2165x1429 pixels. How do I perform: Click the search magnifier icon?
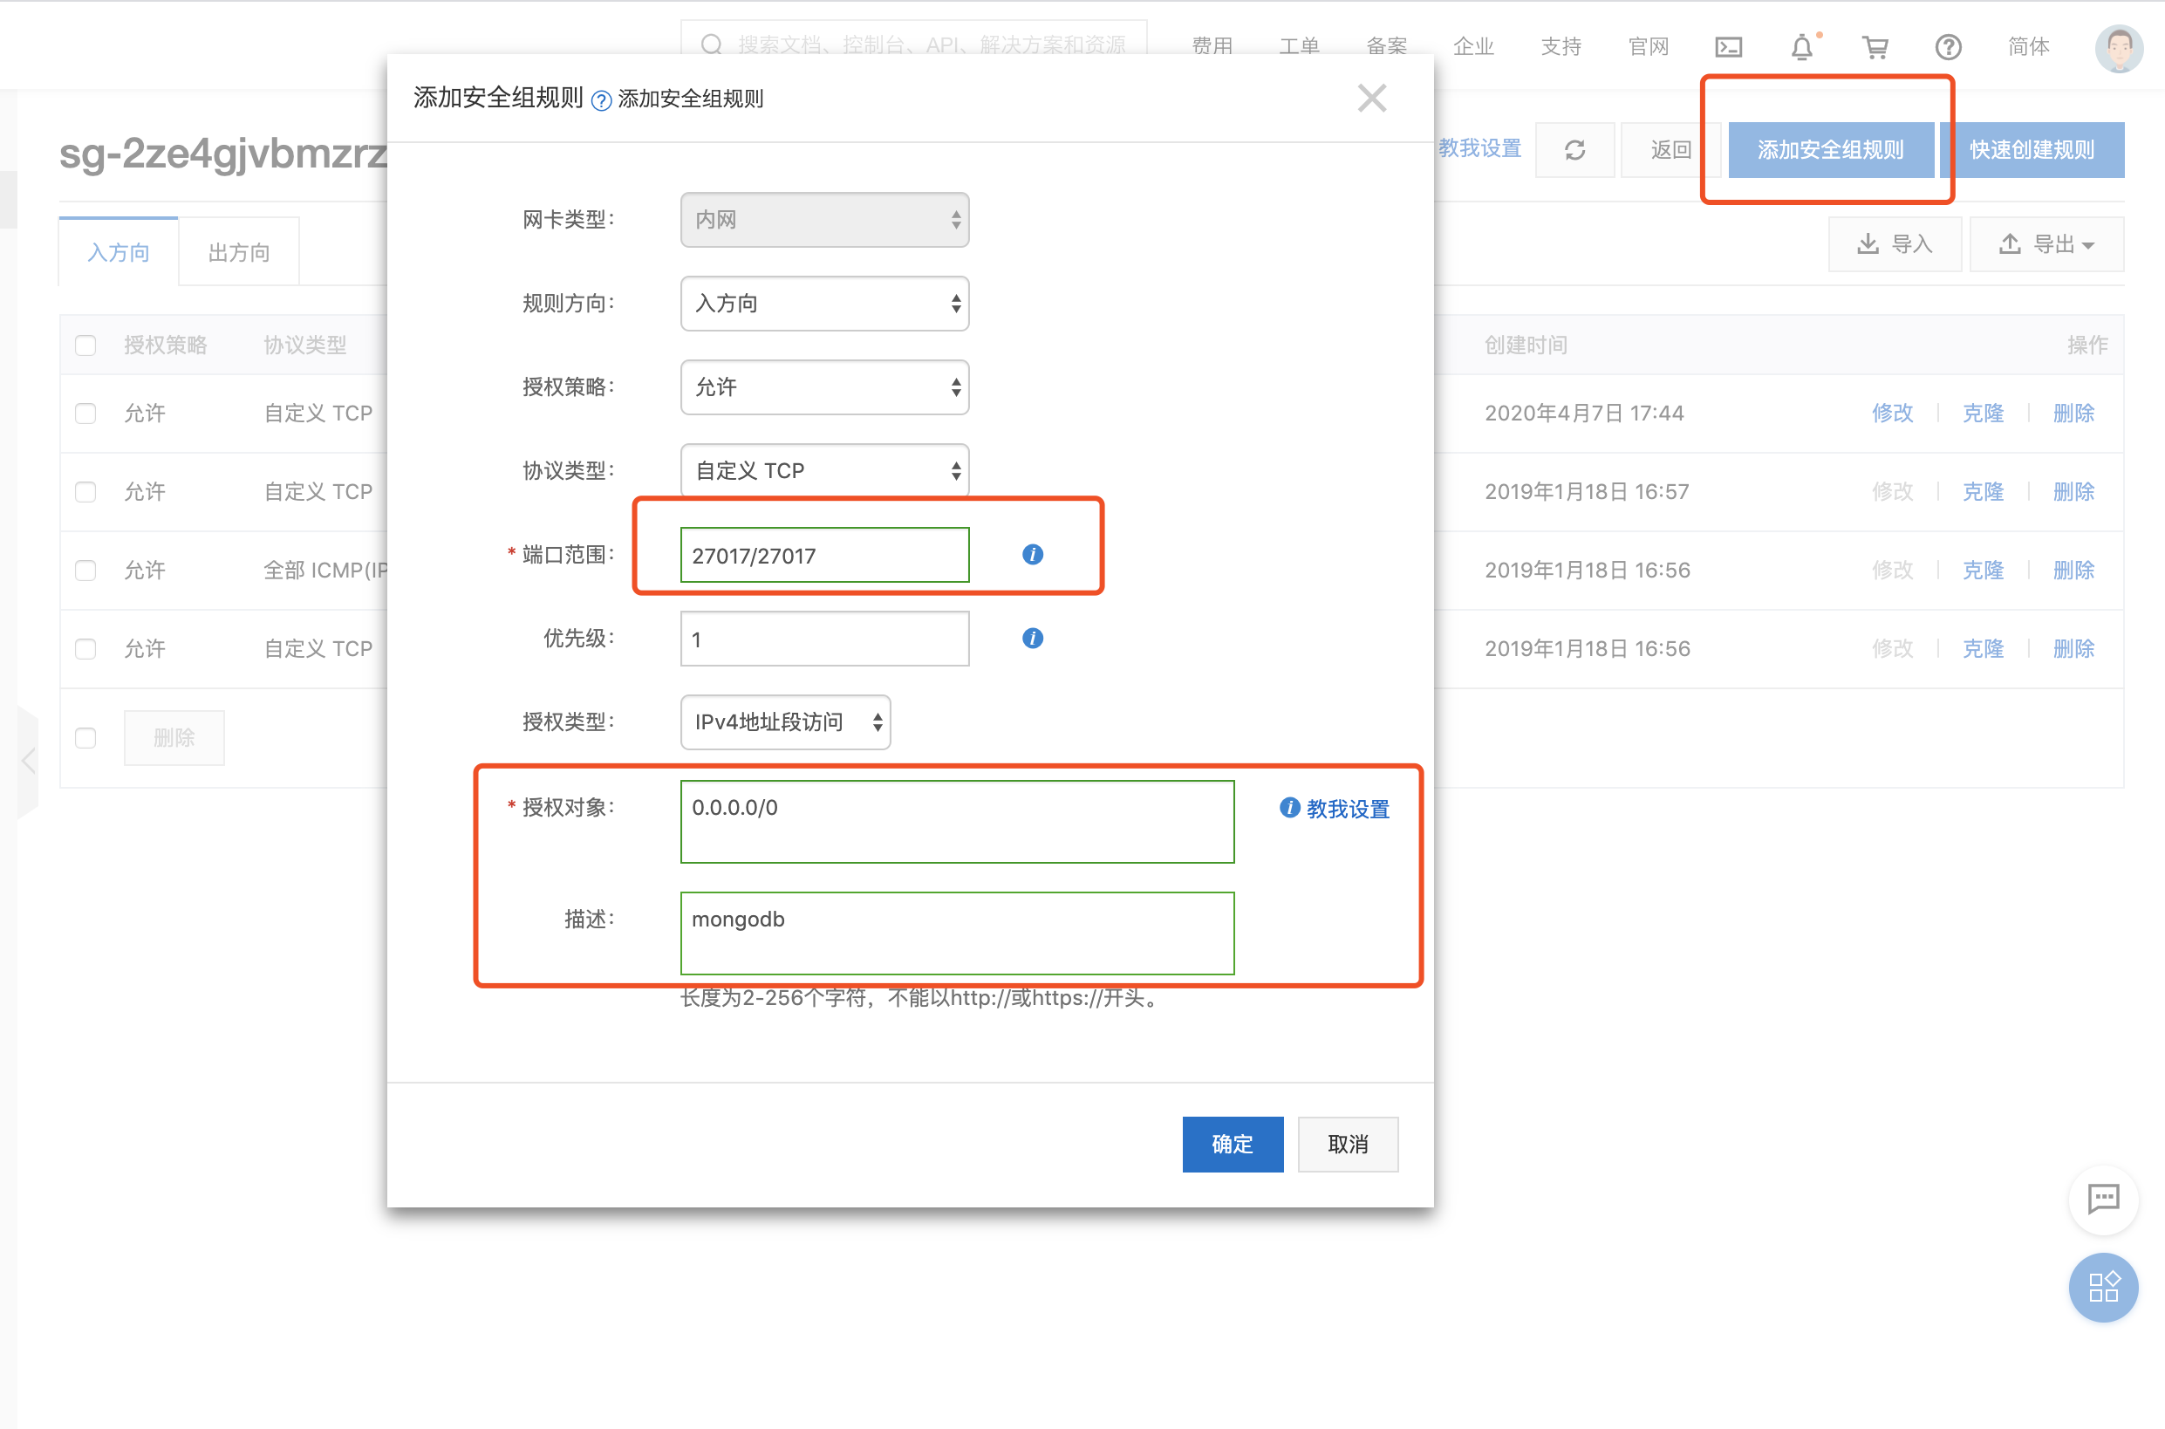(x=712, y=44)
